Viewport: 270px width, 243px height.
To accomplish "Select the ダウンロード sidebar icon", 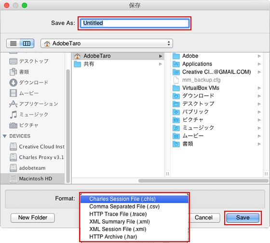I will [13, 82].
